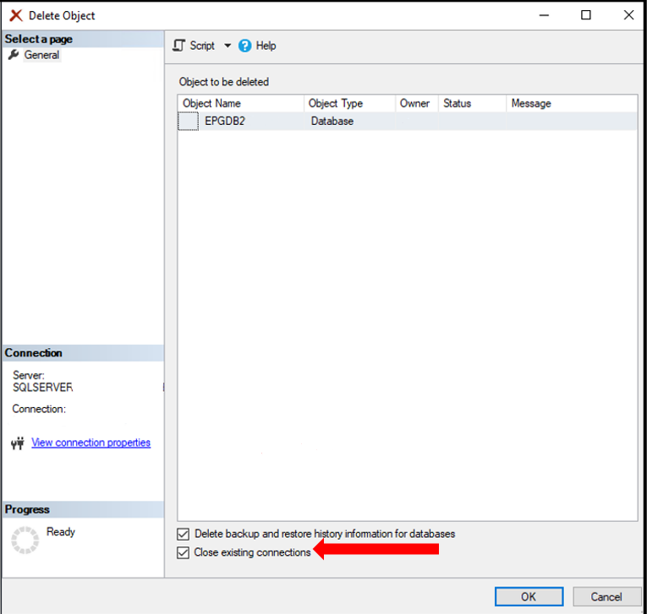647x614 pixels.
Task: Click the Object Type column header
Action: coord(350,103)
